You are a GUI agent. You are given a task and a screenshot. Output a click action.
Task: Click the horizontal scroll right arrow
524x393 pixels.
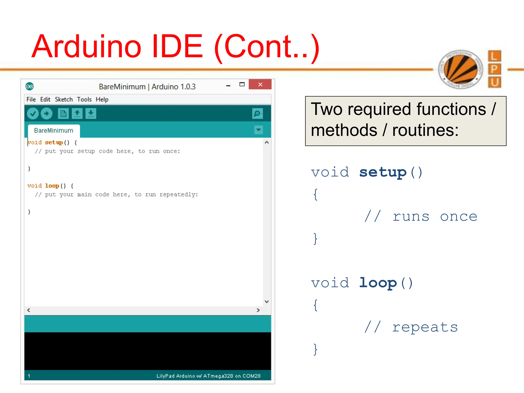[258, 310]
